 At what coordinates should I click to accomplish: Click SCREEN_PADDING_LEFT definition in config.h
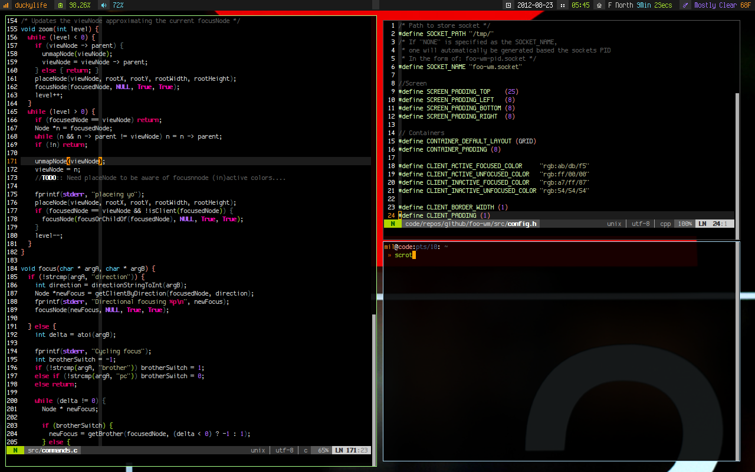coord(457,100)
